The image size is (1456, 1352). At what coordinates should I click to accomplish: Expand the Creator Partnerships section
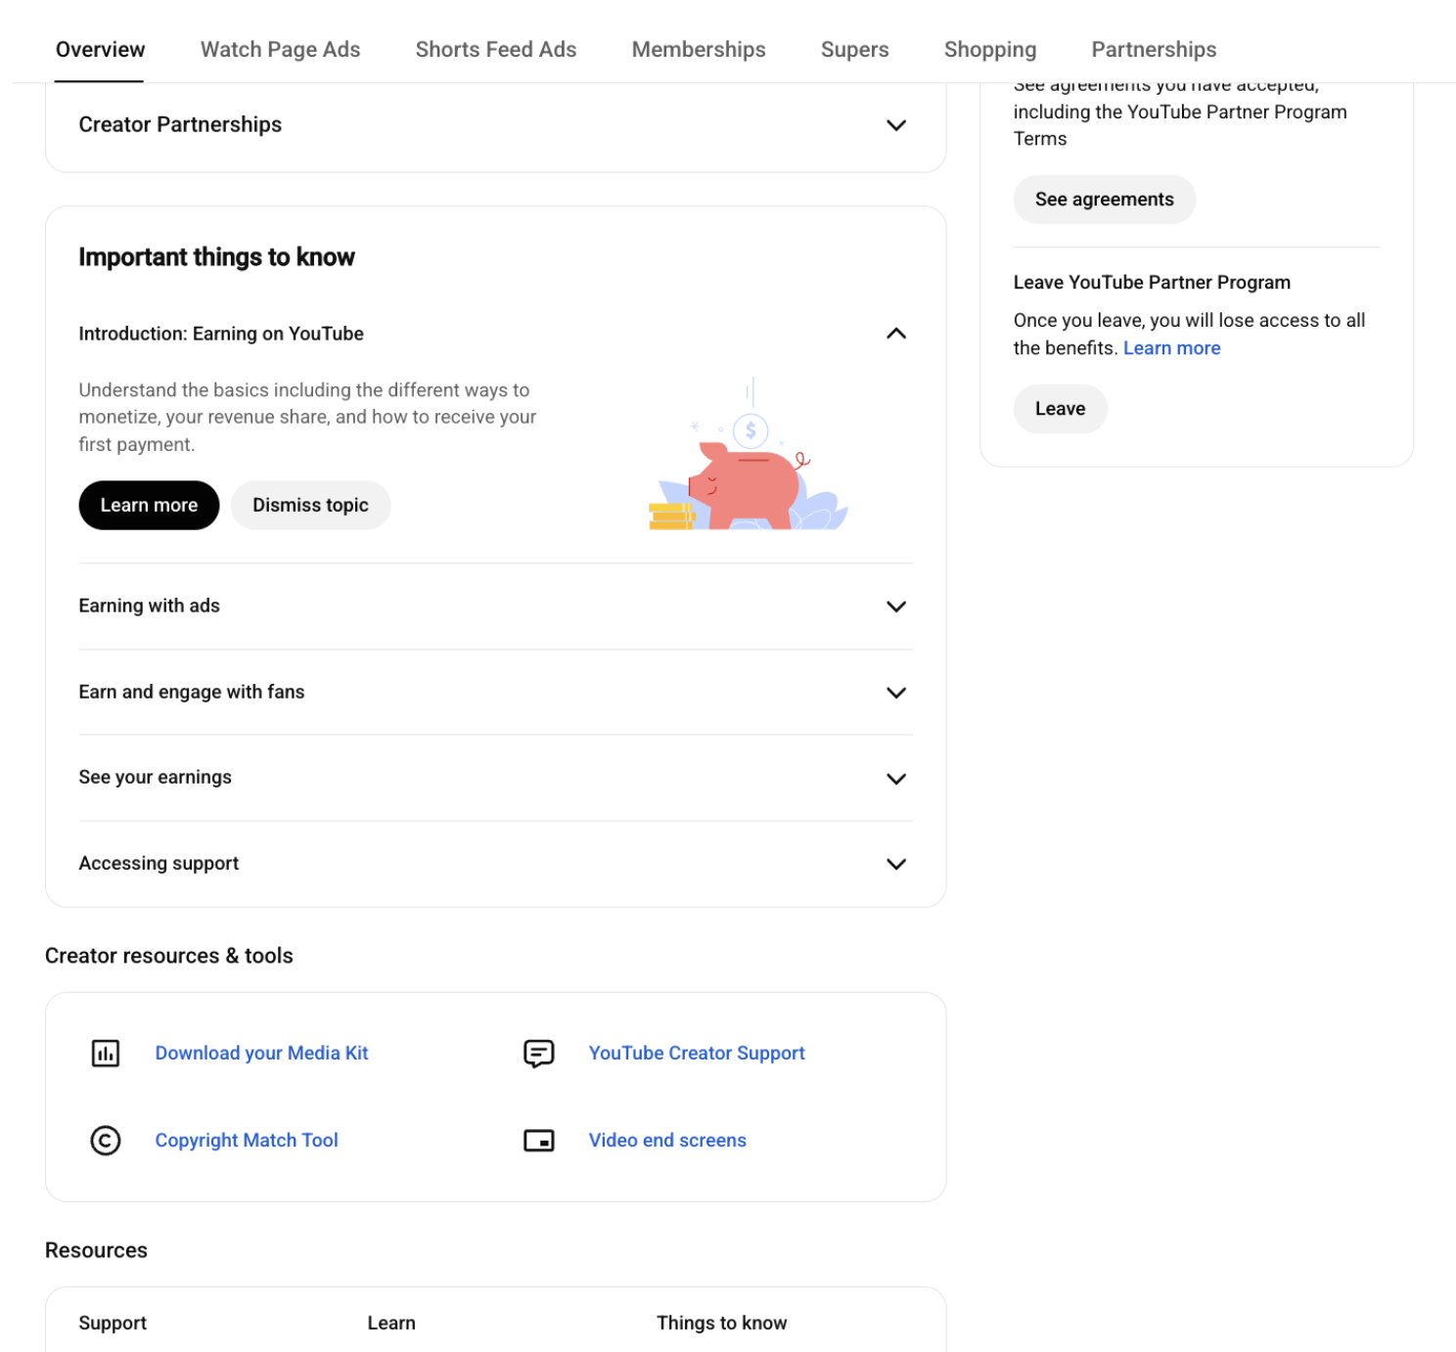[x=896, y=125]
